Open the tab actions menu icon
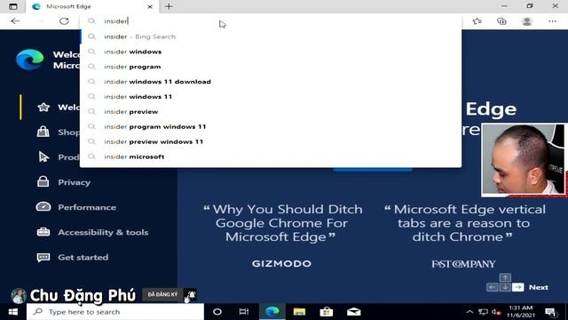568x320 pixels. pos(12,6)
